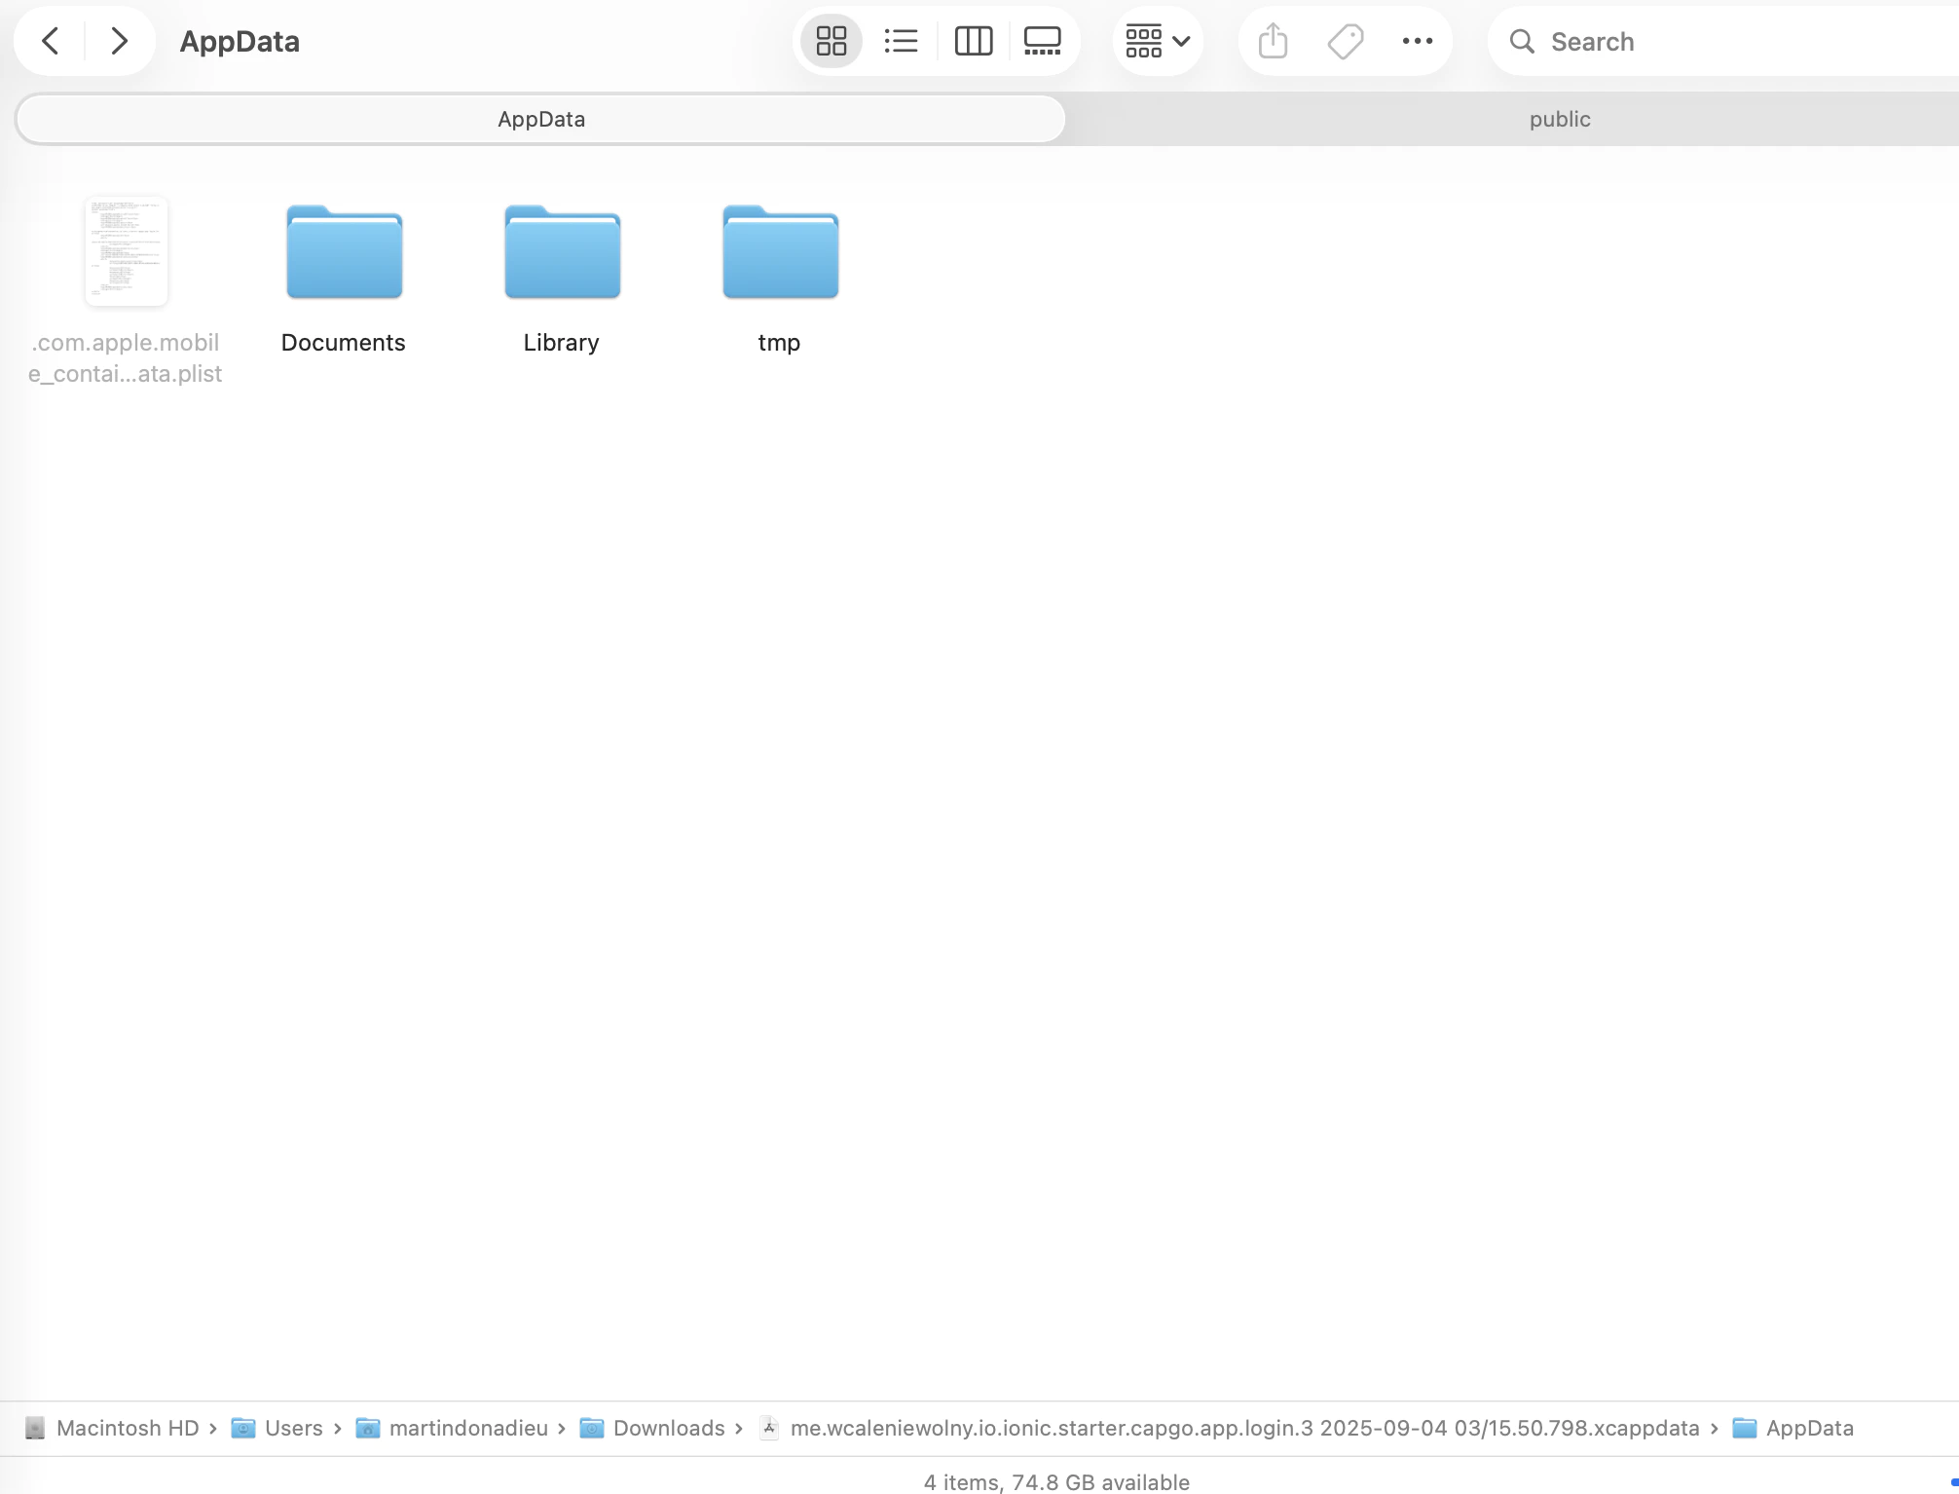Click the magnifying glass in the search field
Image resolution: width=1959 pixels, height=1494 pixels.
coord(1522,42)
